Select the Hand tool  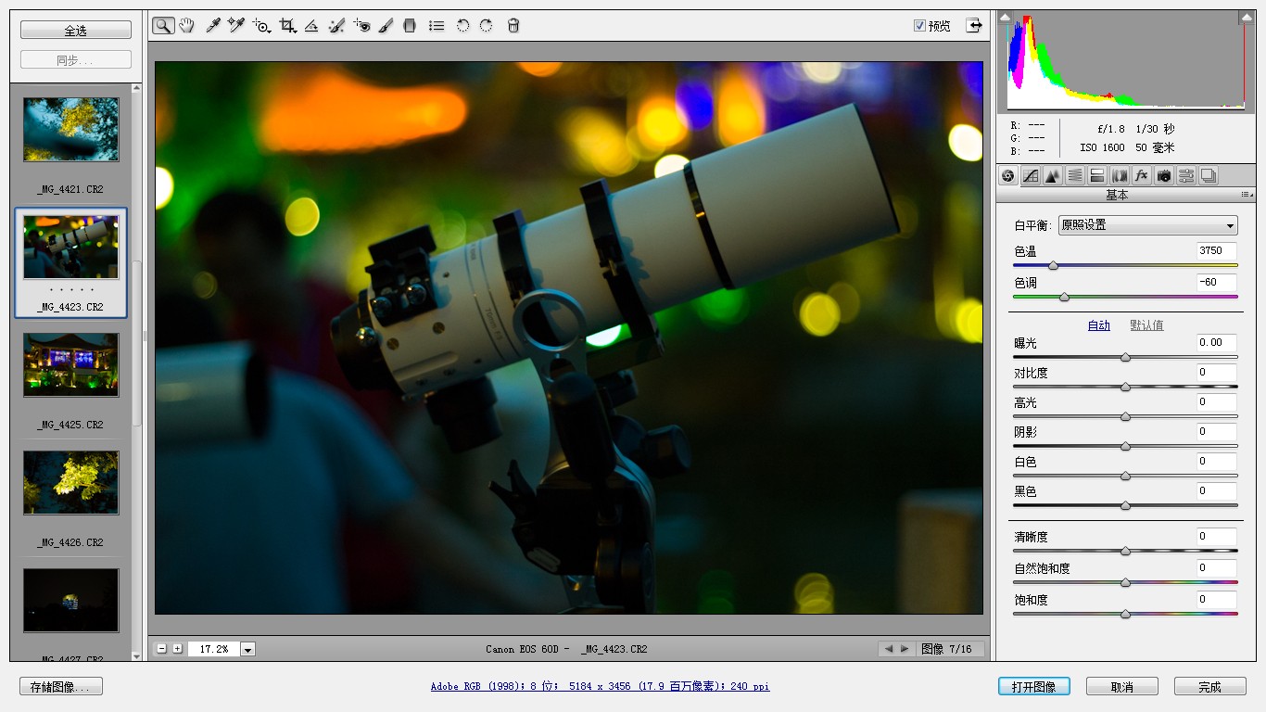pos(187,26)
